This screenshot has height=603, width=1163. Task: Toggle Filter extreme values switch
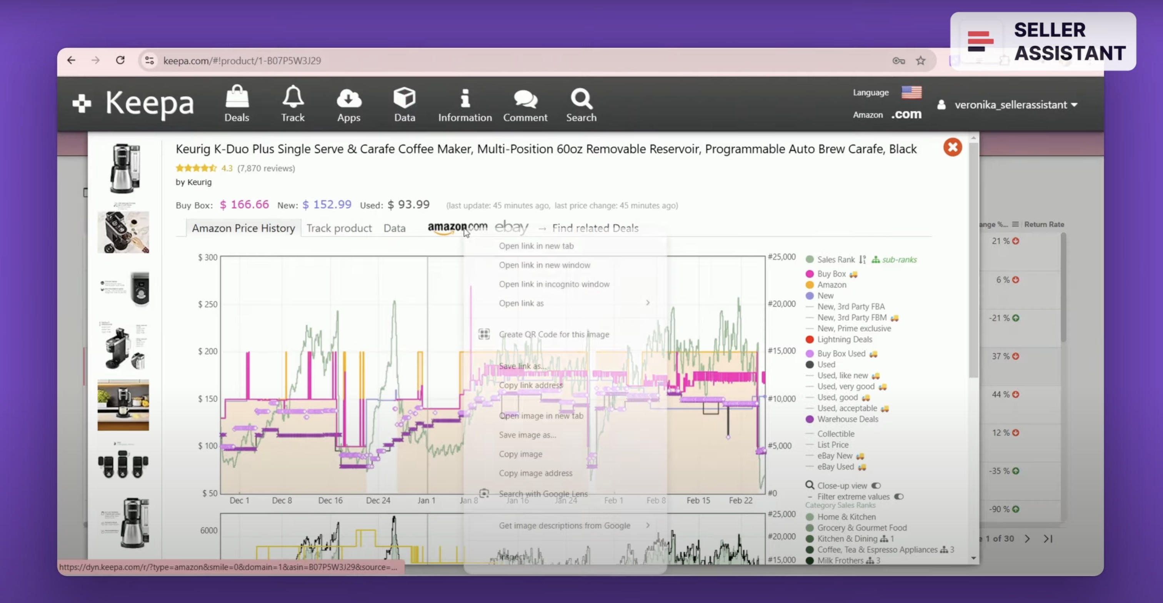[898, 496]
